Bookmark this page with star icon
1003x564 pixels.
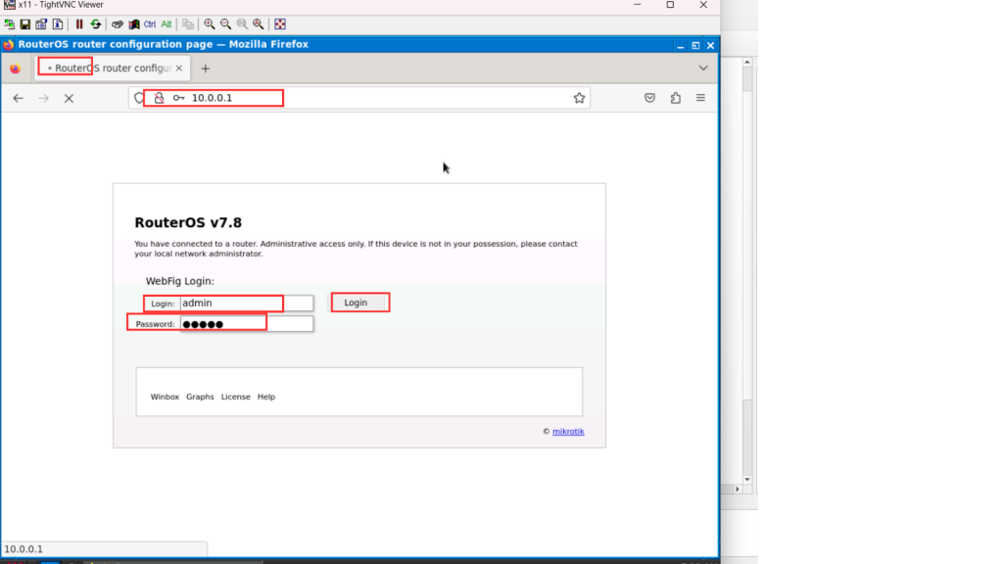[x=579, y=98]
